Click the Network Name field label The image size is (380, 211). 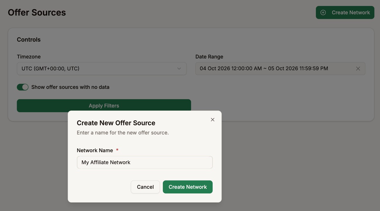click(95, 151)
